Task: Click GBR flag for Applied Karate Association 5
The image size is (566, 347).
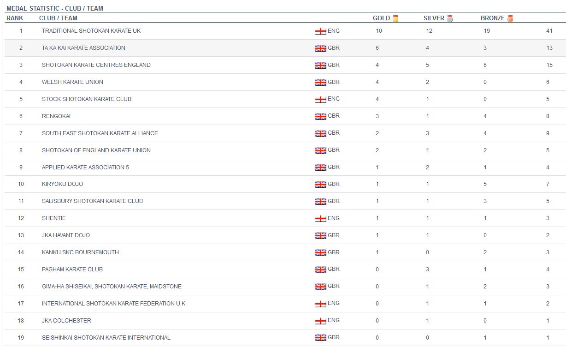Action: click(x=320, y=168)
